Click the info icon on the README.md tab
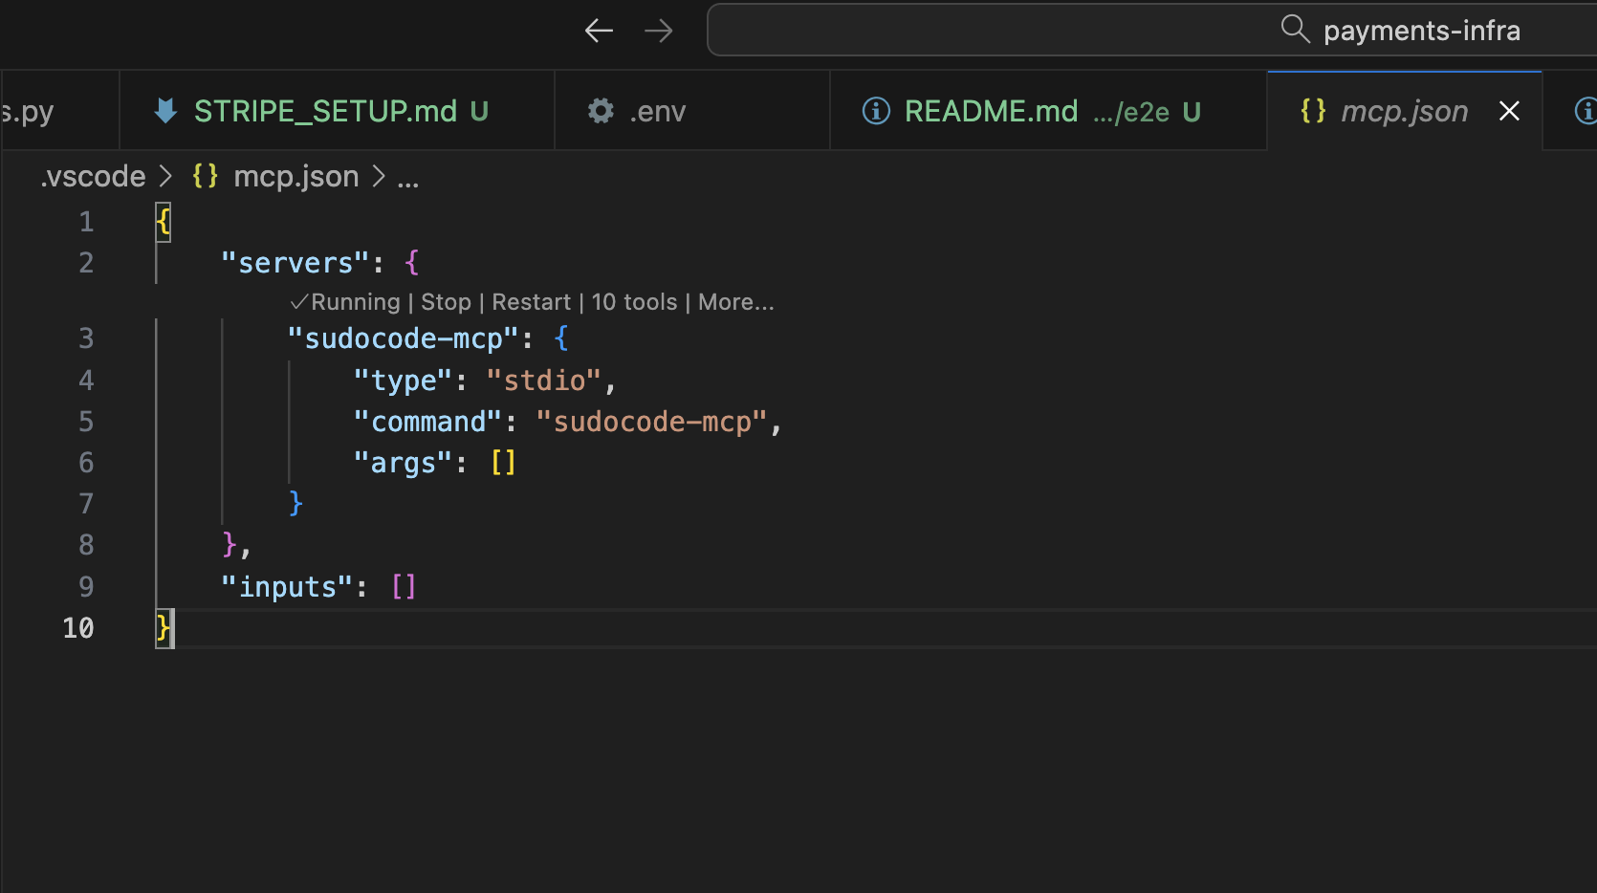The width and height of the screenshot is (1597, 893). [x=875, y=110]
